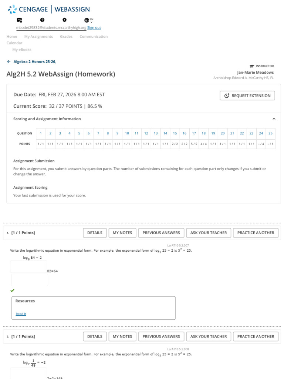This screenshot has height=379, width=284.
Task: Open the Home menu item
Action: [x=12, y=37]
